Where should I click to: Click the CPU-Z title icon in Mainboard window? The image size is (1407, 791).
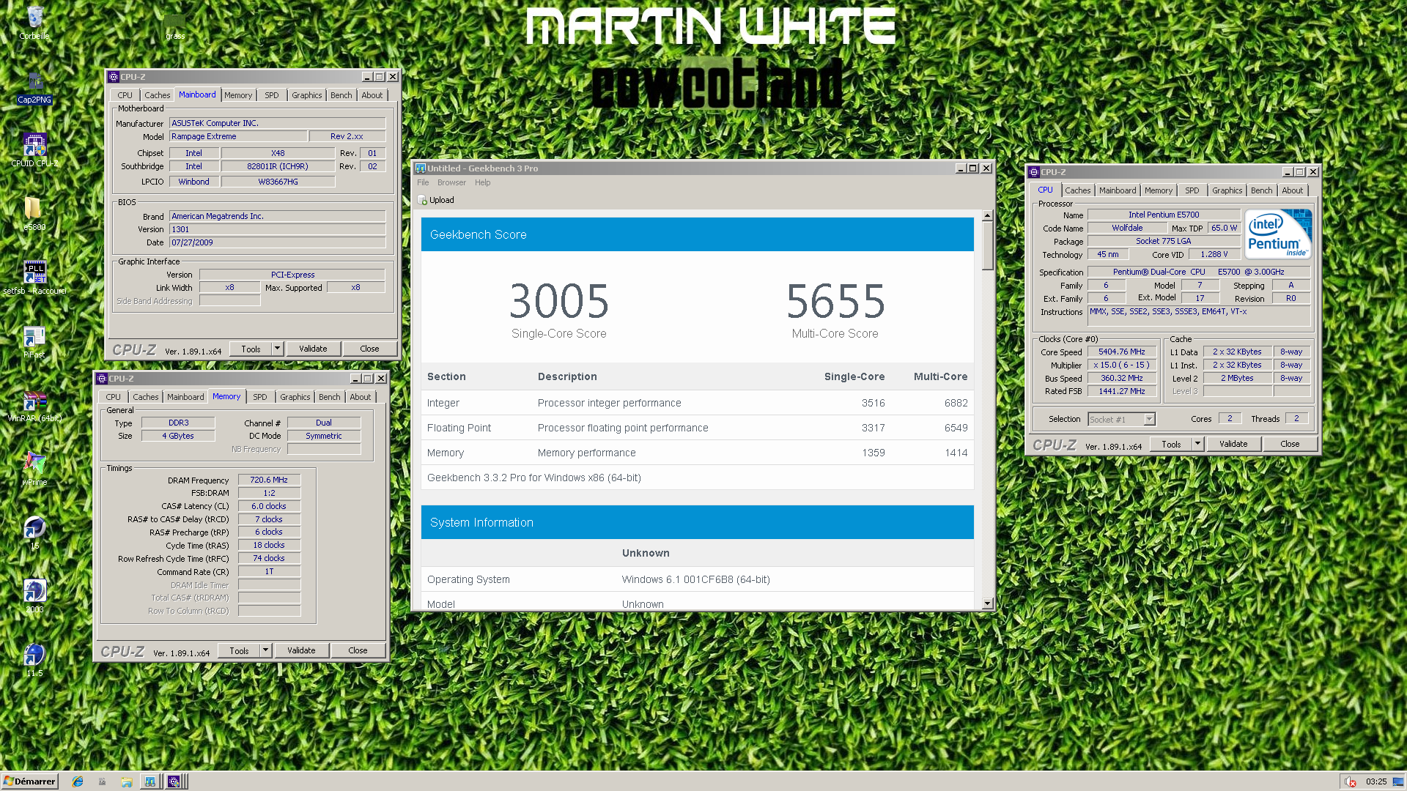[x=114, y=77]
